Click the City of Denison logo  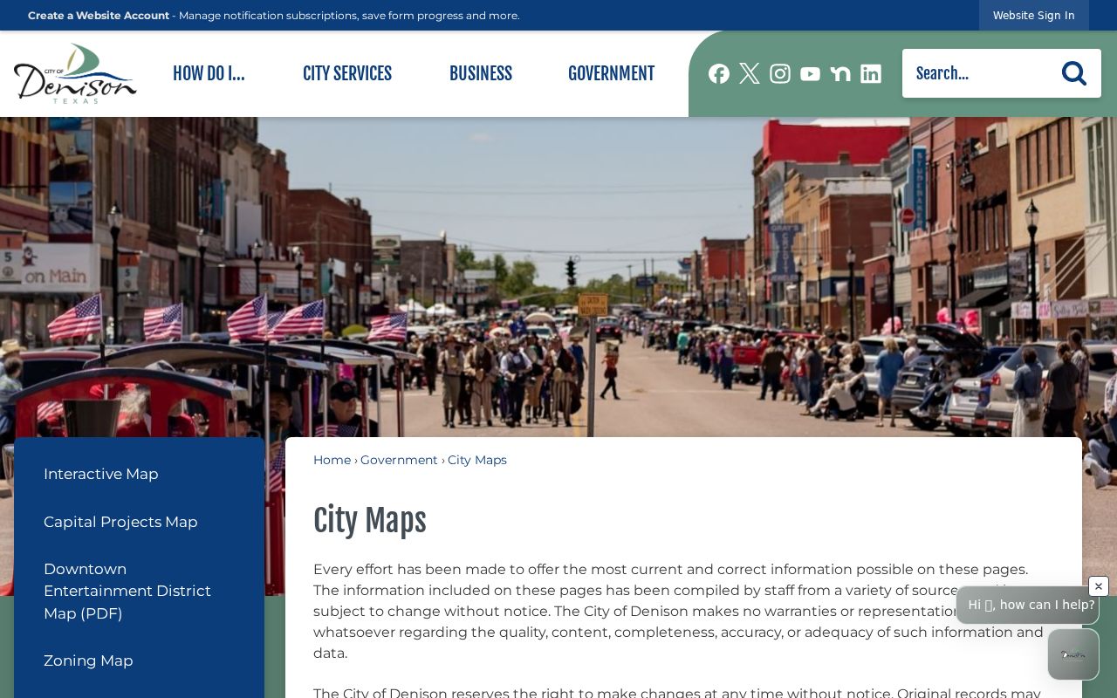(x=75, y=73)
